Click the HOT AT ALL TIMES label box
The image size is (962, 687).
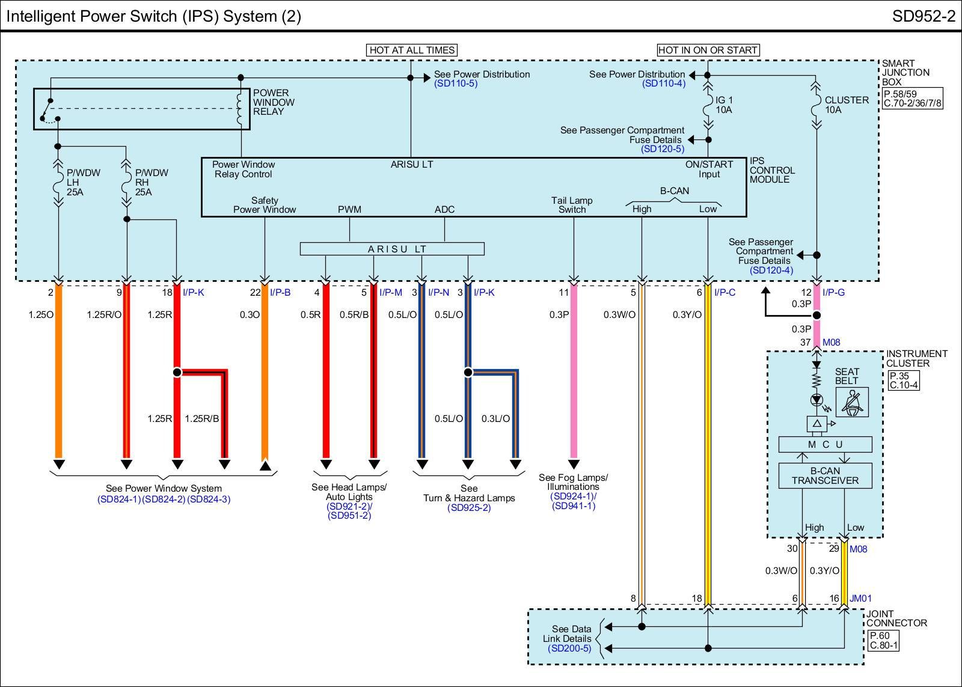coord(412,50)
